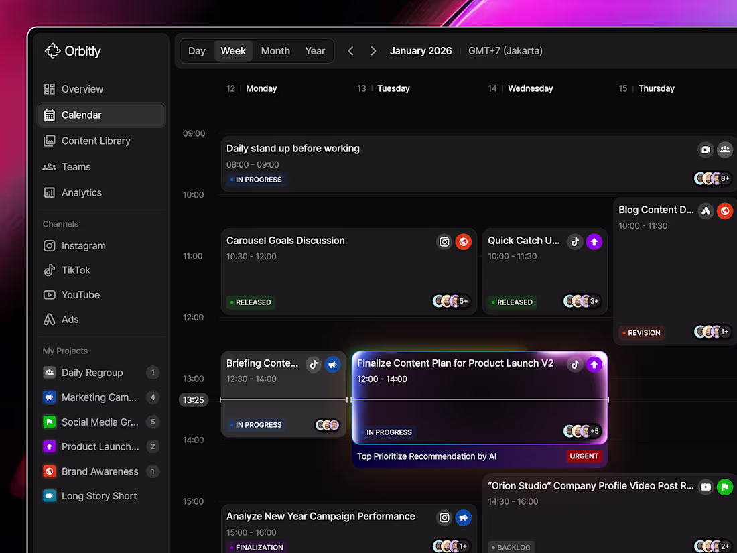Screen dimensions: 737x553
Task: Open YouTube channel
Action: tap(101, 295)
